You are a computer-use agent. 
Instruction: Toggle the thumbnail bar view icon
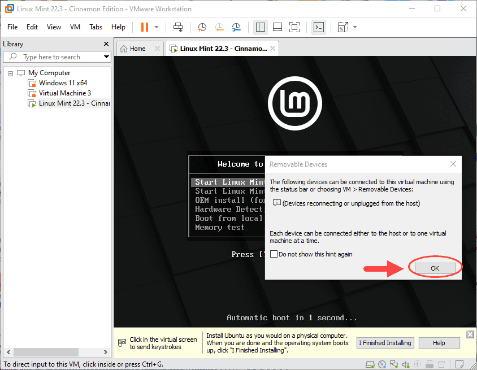point(277,27)
